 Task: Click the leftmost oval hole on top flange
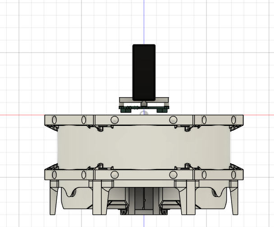pos(55,120)
